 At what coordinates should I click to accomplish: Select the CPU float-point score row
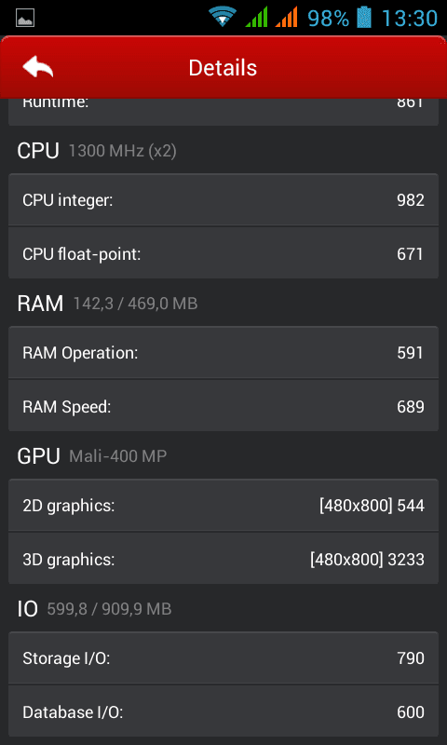click(223, 253)
